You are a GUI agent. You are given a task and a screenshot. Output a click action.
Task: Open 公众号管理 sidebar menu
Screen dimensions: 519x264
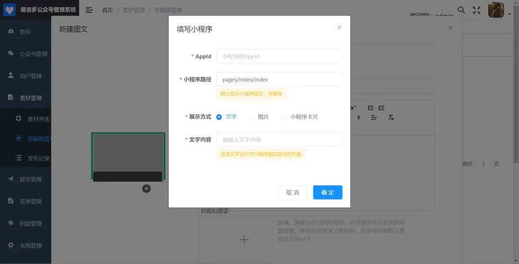25,54
